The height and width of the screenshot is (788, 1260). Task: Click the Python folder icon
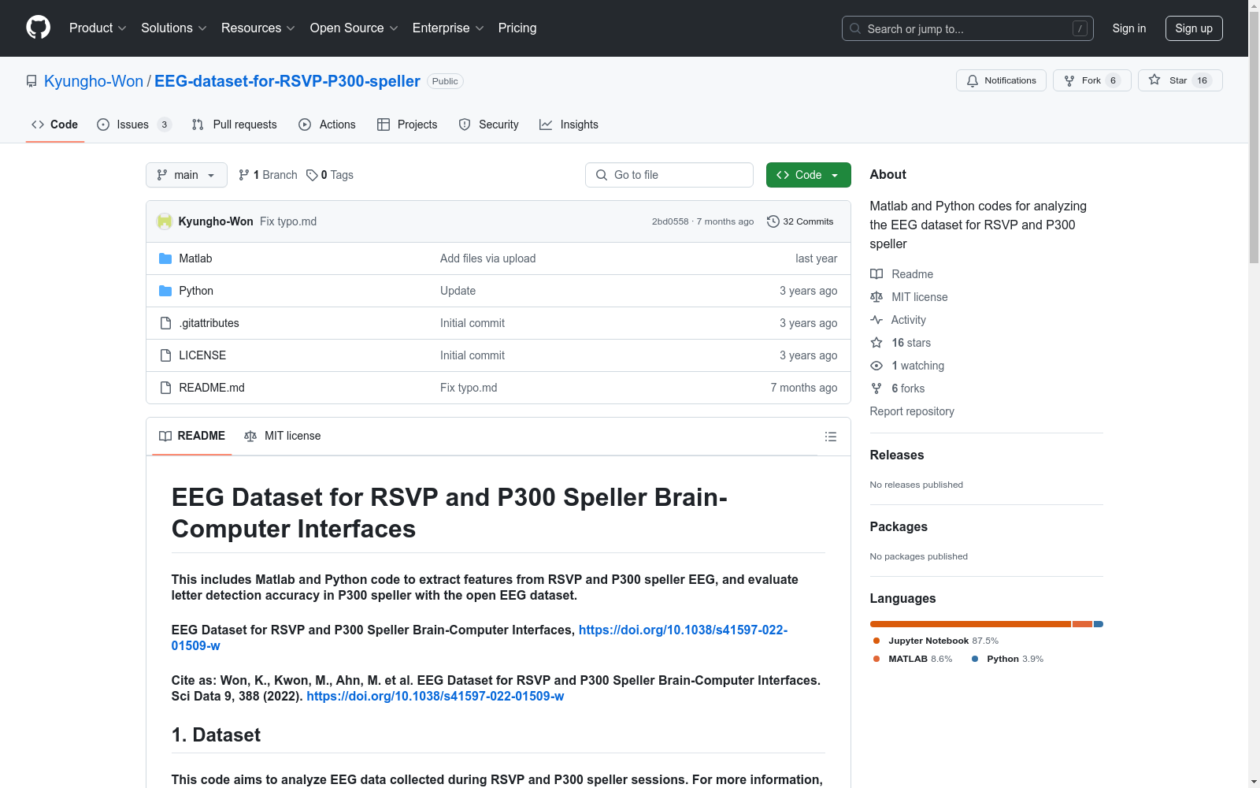click(x=165, y=291)
